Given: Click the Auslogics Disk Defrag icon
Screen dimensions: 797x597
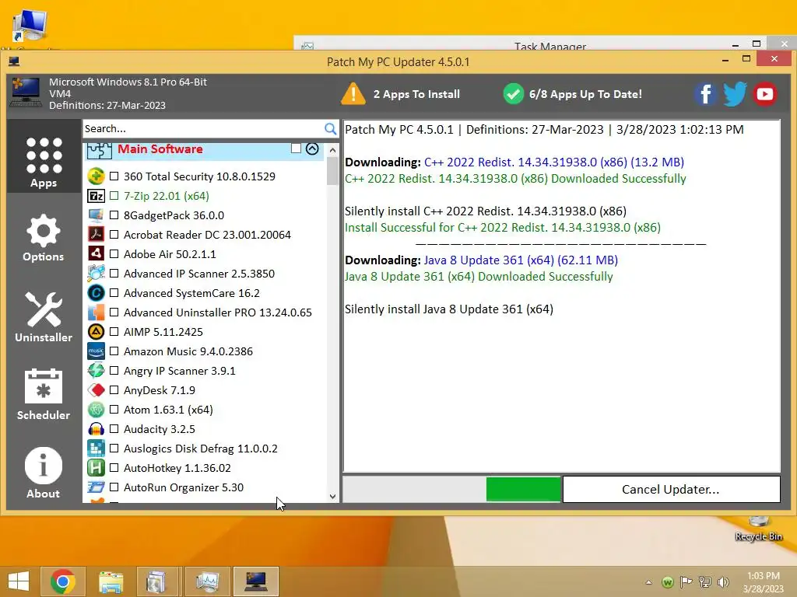Looking at the screenshot, I should [96, 449].
